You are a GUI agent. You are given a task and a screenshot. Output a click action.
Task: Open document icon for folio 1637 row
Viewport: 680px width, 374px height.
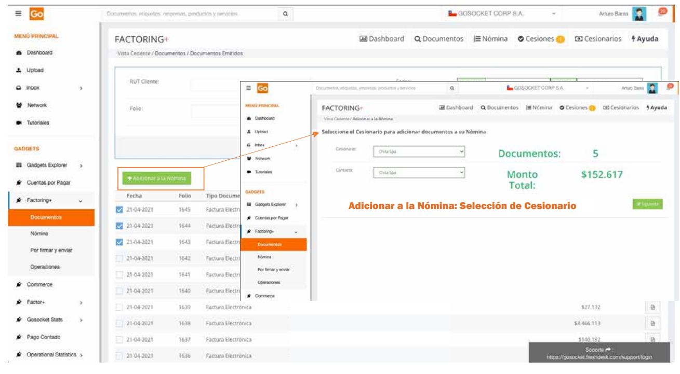click(652, 339)
